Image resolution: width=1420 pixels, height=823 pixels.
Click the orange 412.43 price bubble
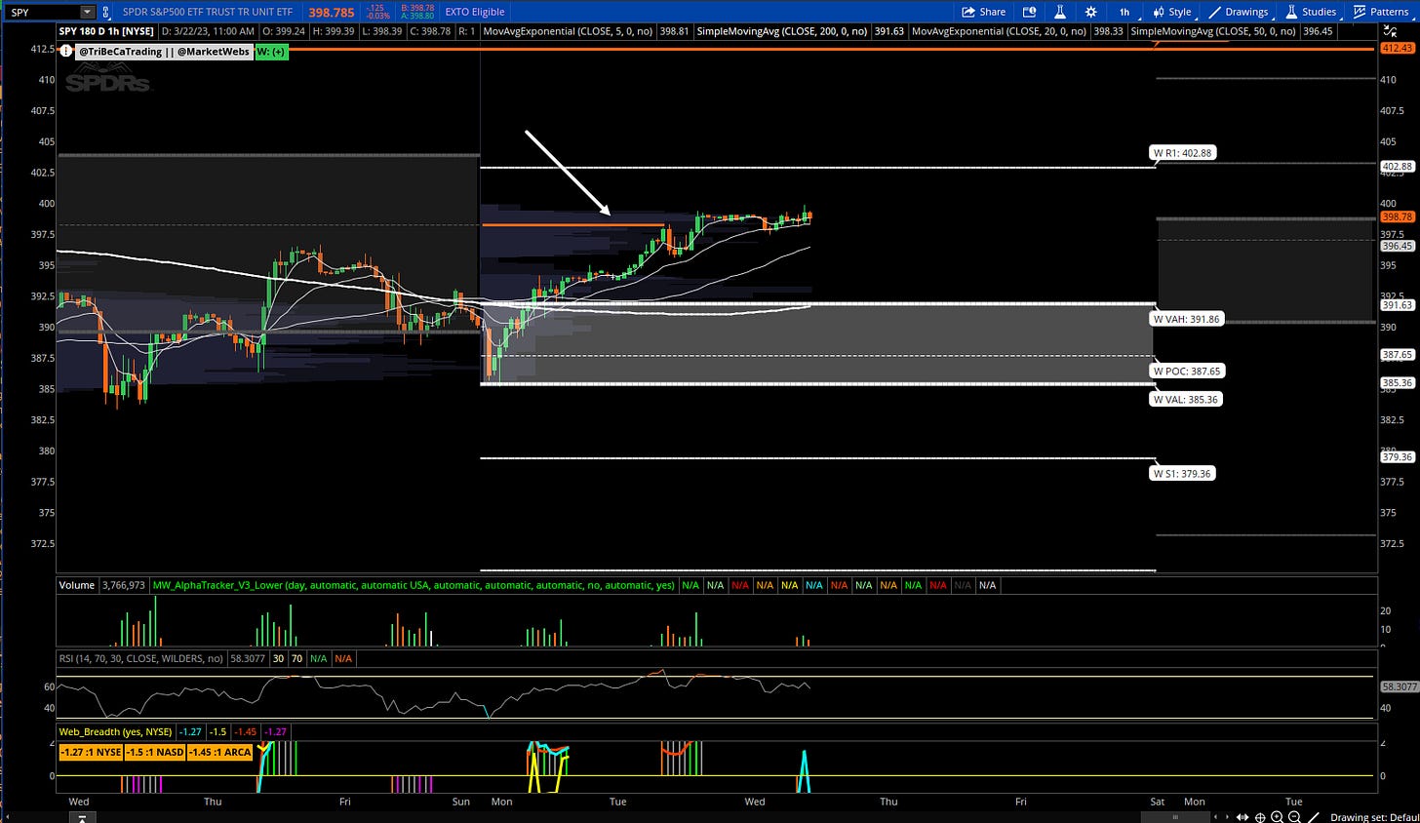pos(1398,48)
